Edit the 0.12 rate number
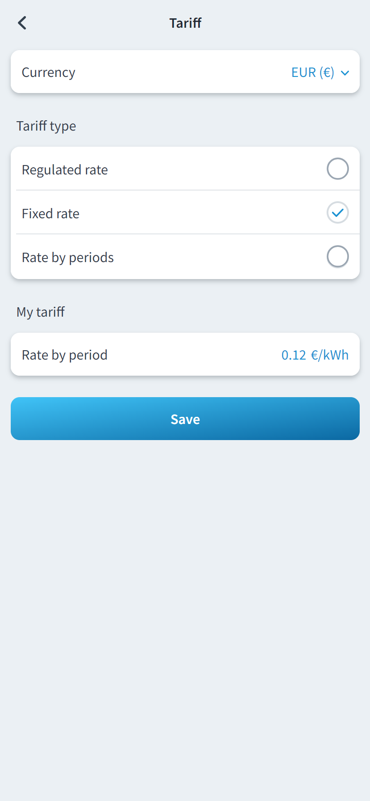 (293, 355)
